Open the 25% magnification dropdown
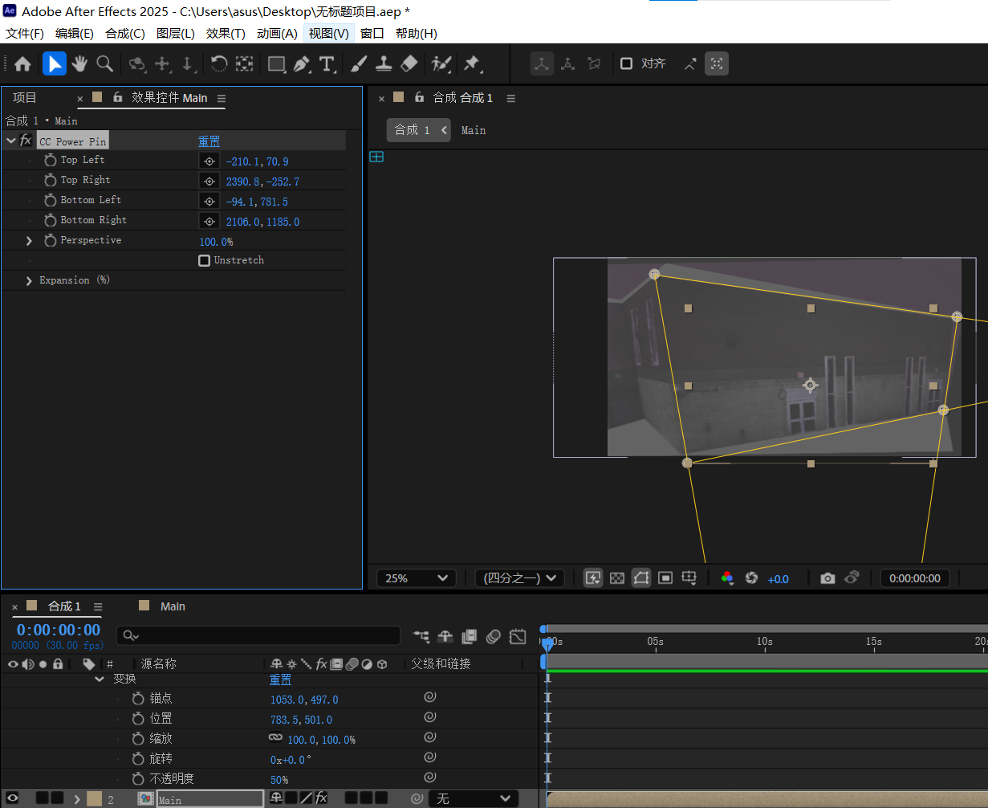 [416, 578]
